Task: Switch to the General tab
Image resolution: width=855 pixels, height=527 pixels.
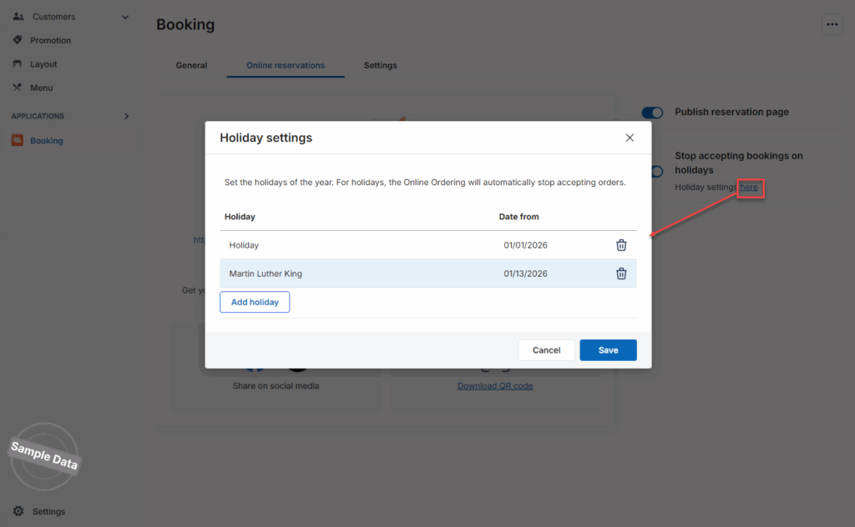Action: [191, 65]
